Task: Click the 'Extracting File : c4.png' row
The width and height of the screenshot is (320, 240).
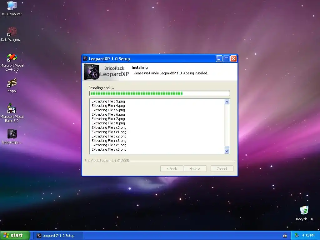Action: click(109, 145)
